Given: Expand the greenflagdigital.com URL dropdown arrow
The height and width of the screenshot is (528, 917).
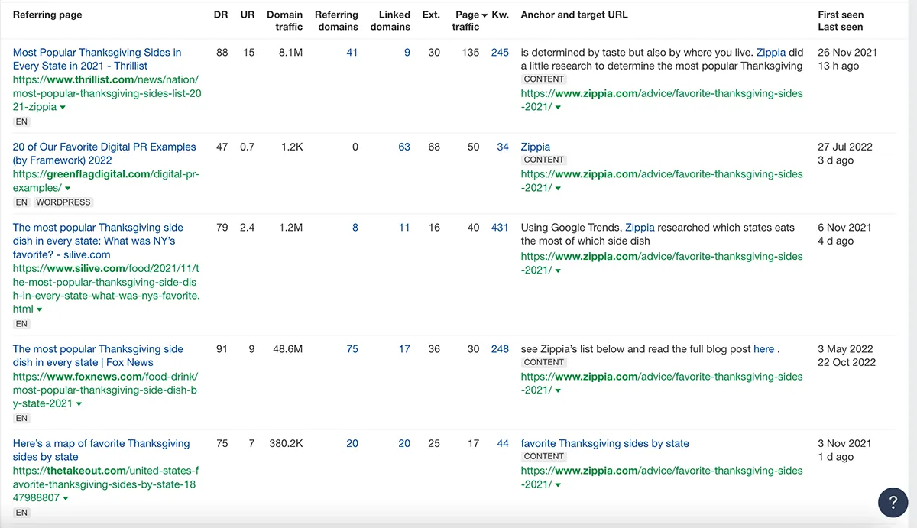Looking at the screenshot, I should point(68,189).
